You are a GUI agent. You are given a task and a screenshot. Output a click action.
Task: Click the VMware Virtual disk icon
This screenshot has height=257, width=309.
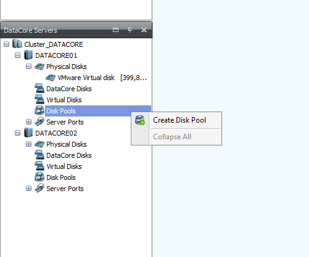click(51, 78)
